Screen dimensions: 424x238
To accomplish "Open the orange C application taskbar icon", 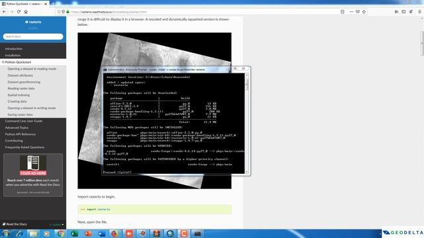I will (184, 233).
